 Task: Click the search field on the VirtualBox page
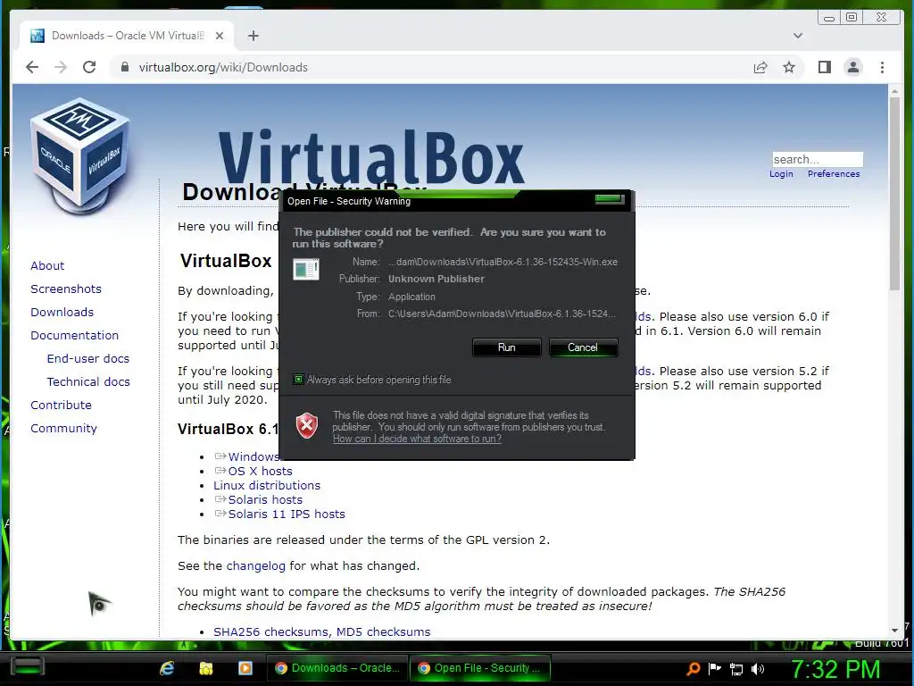pyautogui.click(x=818, y=159)
